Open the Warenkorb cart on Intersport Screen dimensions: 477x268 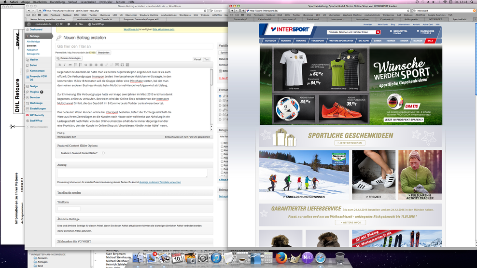(x=425, y=32)
